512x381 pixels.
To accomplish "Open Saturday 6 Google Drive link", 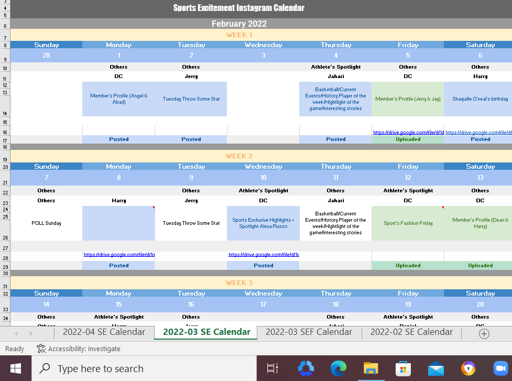I will pos(478,132).
